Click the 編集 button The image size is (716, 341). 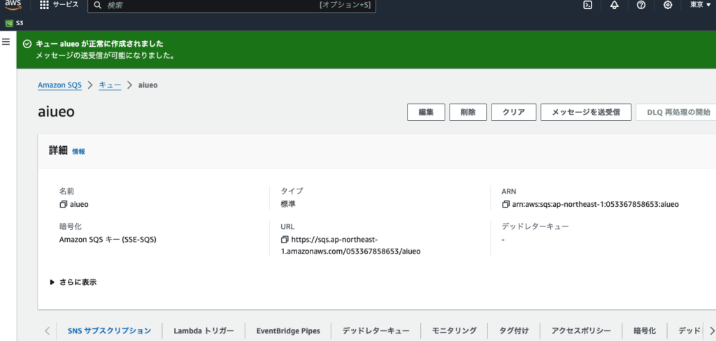[426, 113]
